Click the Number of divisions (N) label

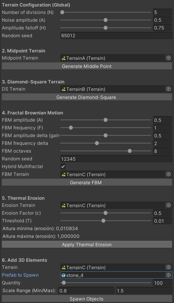[x=28, y=12]
